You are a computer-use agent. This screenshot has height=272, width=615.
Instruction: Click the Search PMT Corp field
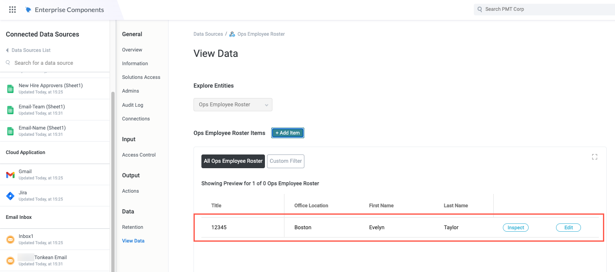coord(544,9)
